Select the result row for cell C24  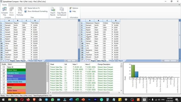(x=85, y=90)
